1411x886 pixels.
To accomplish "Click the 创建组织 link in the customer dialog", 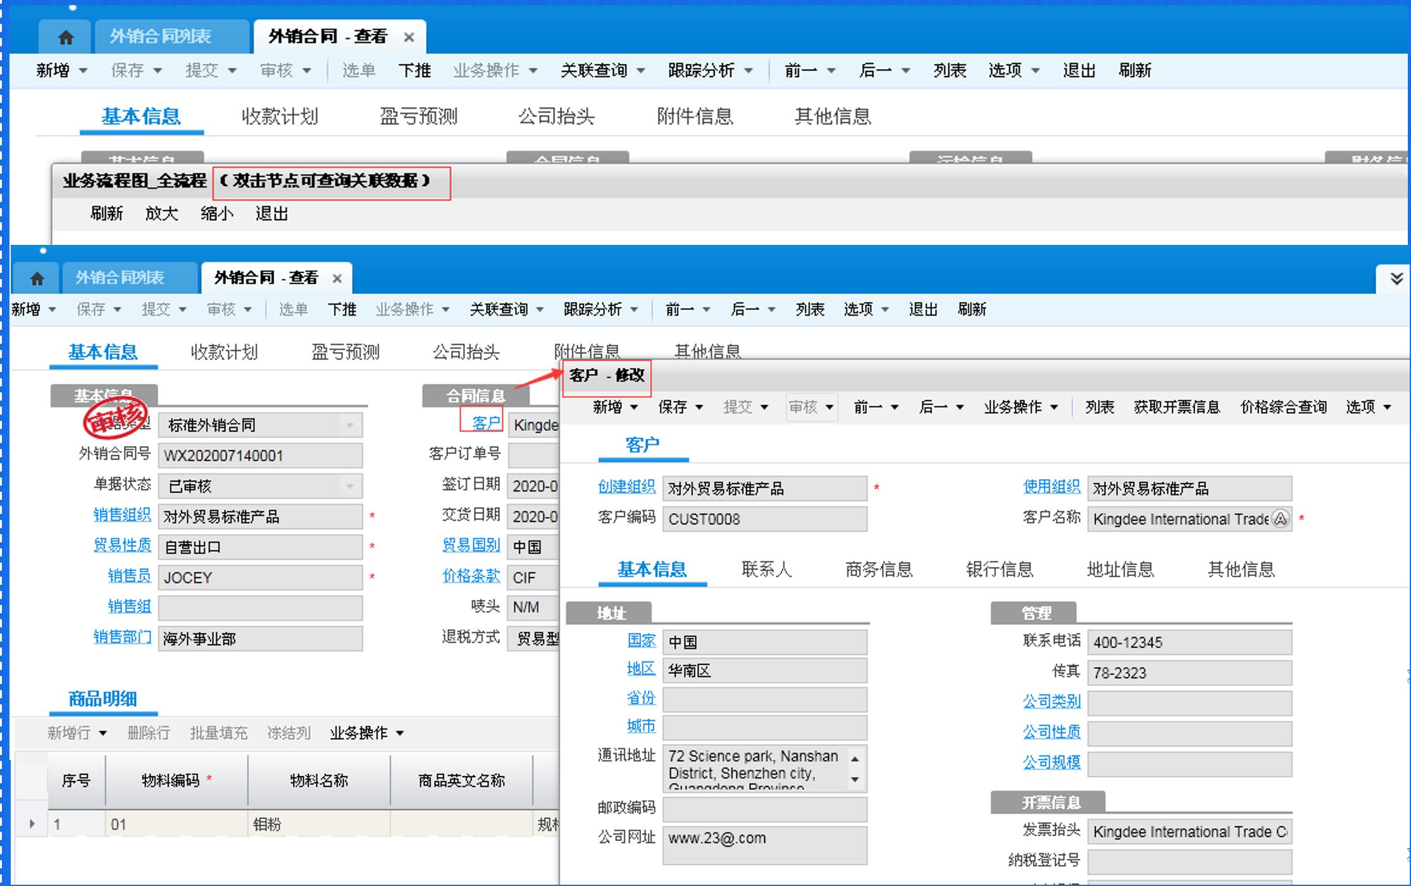I will tap(626, 487).
